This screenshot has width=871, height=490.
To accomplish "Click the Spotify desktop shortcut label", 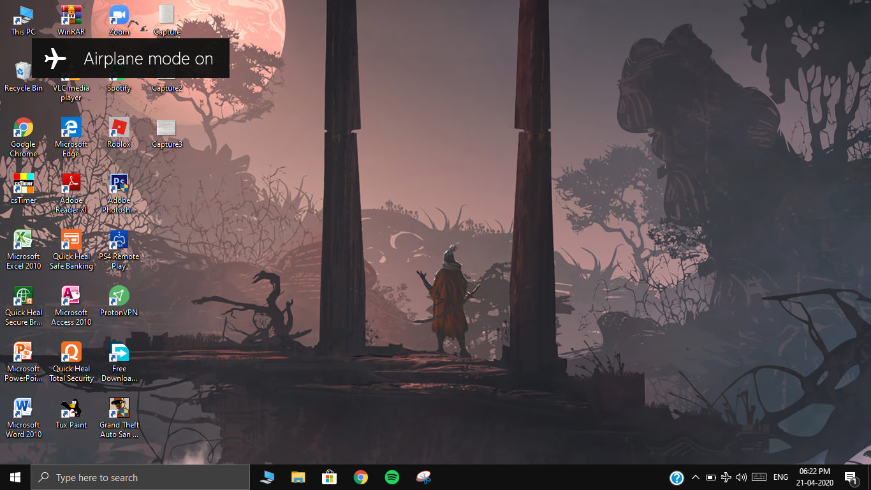I will [119, 88].
